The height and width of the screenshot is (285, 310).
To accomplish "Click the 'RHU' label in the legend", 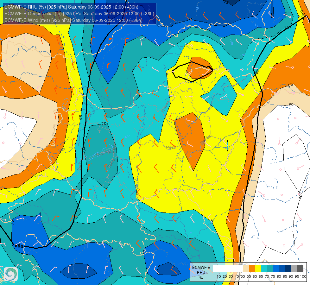I will [201, 273].
